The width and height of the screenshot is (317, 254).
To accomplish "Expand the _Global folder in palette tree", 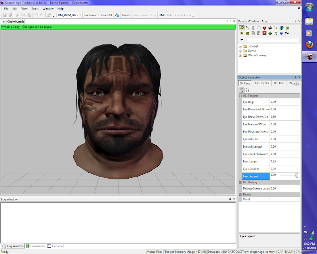I will (x=241, y=46).
